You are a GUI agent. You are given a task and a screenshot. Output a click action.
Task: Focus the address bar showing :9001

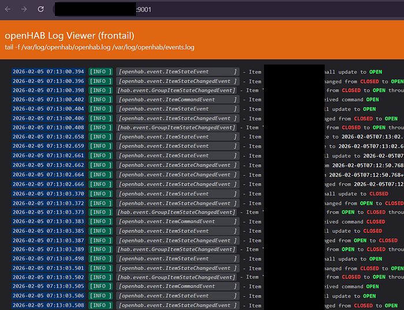pyautogui.click(x=229, y=10)
